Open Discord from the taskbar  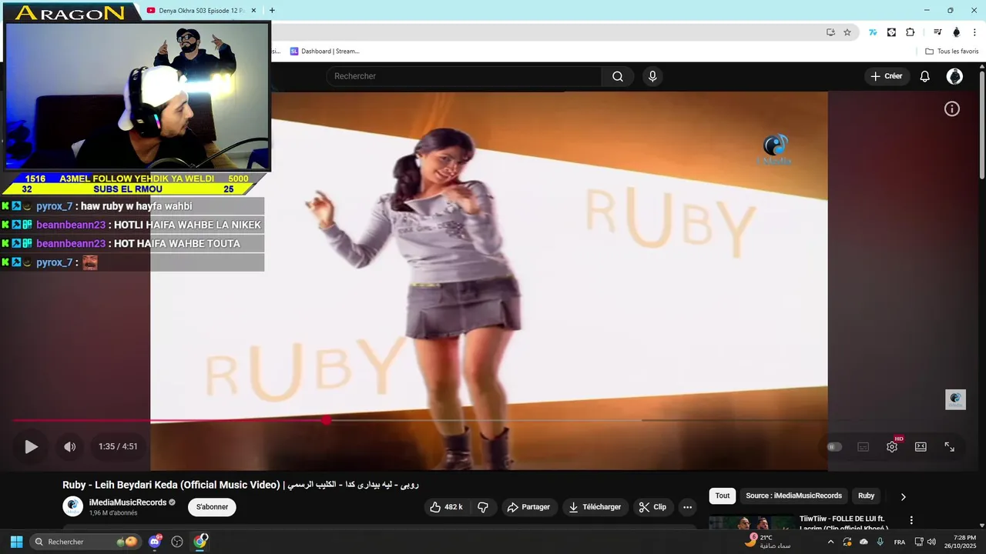[x=155, y=542]
